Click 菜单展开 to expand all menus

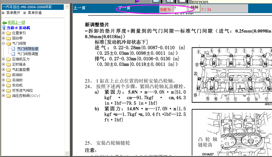tap(13, 13)
